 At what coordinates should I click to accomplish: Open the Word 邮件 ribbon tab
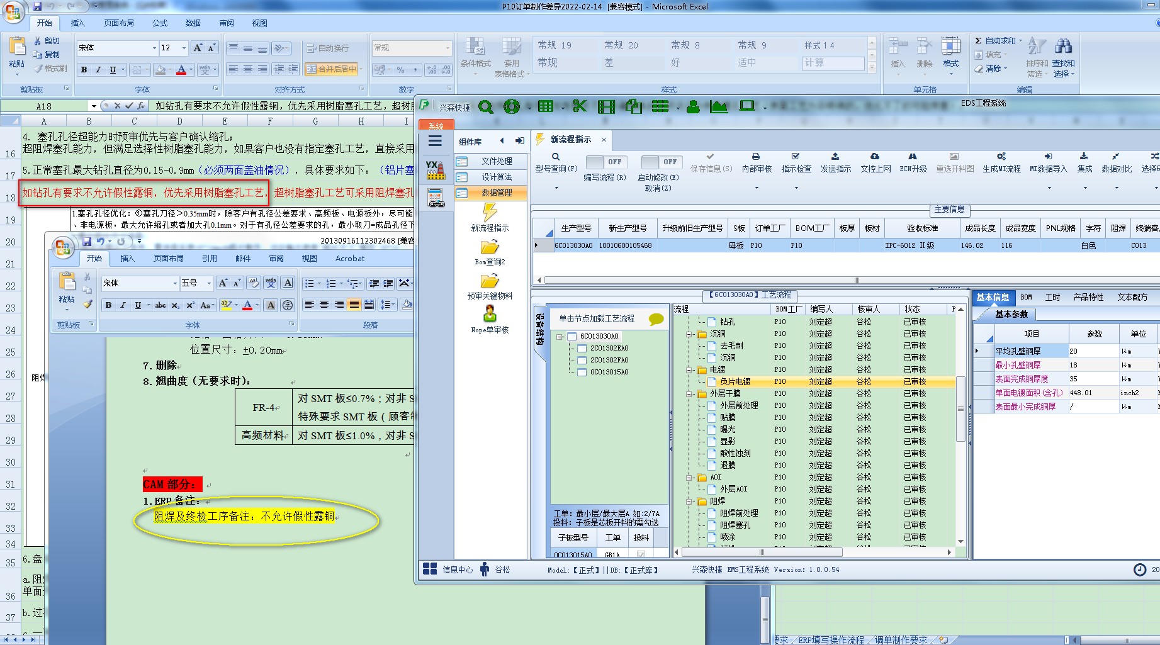click(243, 259)
